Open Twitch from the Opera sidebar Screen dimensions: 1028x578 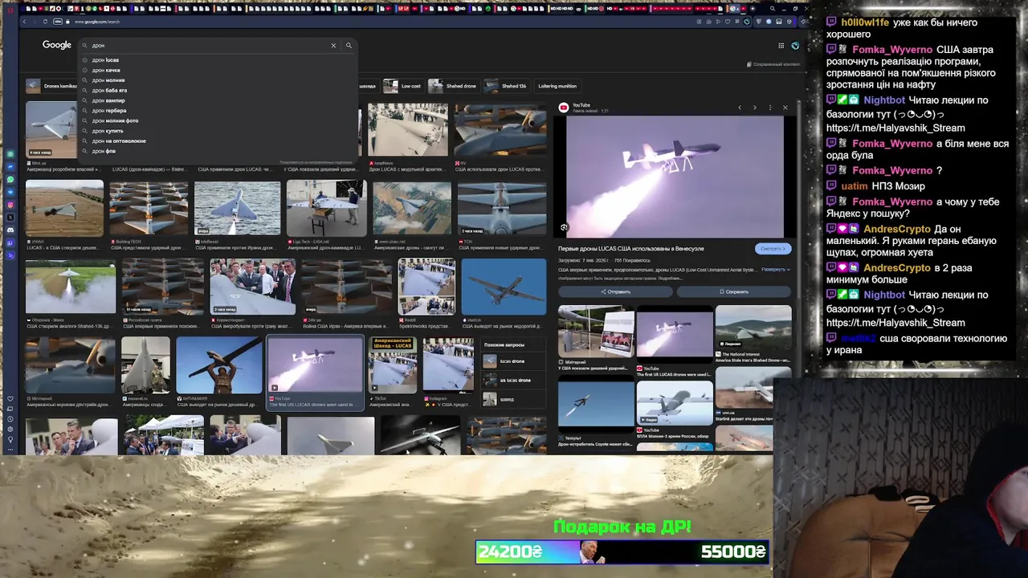10,242
